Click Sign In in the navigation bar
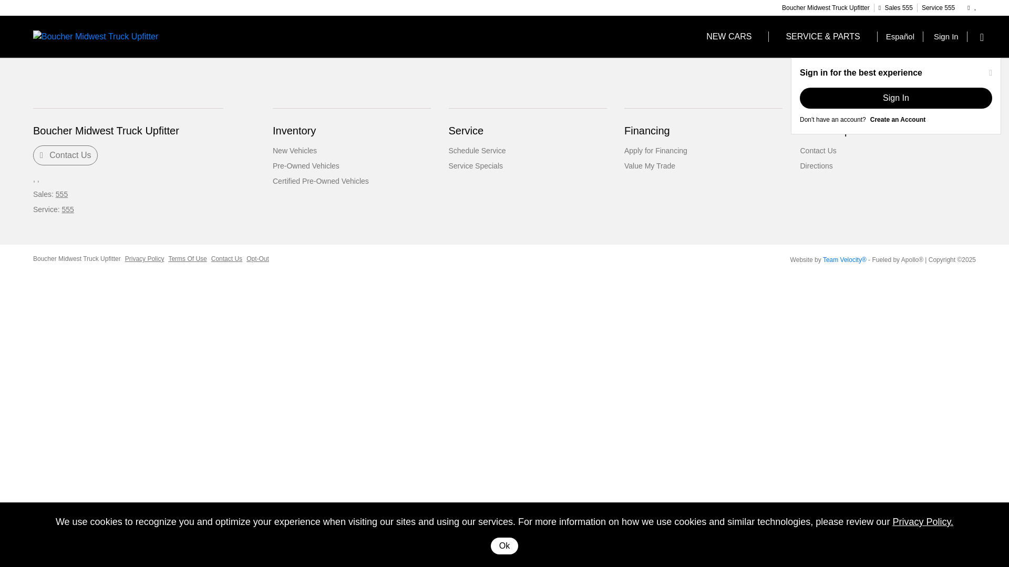This screenshot has height=567, width=1009. point(945,37)
